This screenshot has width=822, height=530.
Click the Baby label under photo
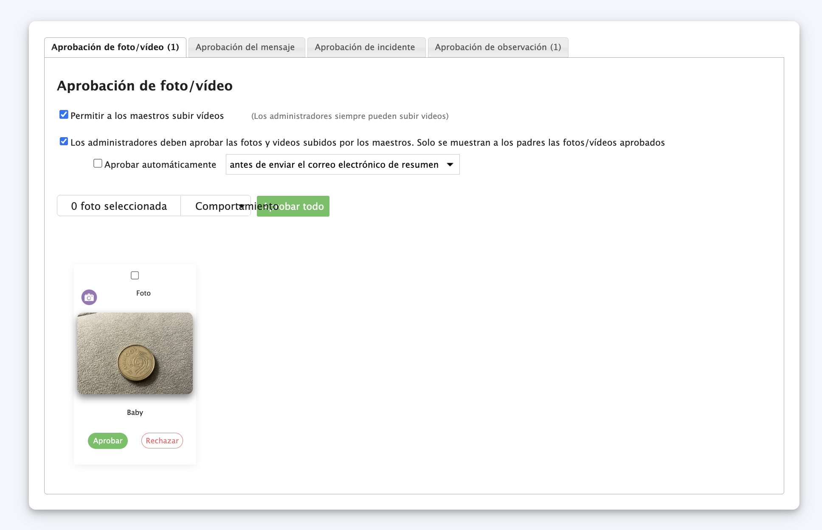click(x=135, y=412)
